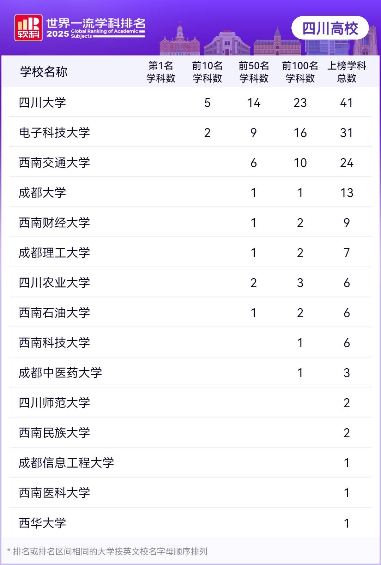Screen dimensions: 381x565
Task: Choose 成都中医药大学 from the table
Action: coord(60,373)
